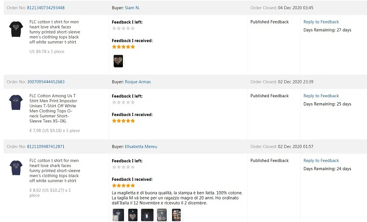Open second review photo from Elisabetta Mereu
The image size is (367, 222).
tap(133, 215)
